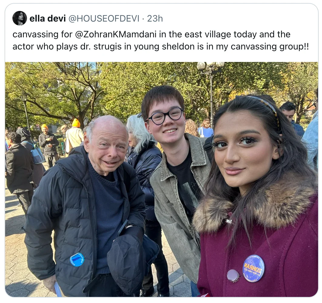Click the phone held against the puffer jacket
This screenshot has height=303, width=322.
pyautogui.click(x=123, y=228)
